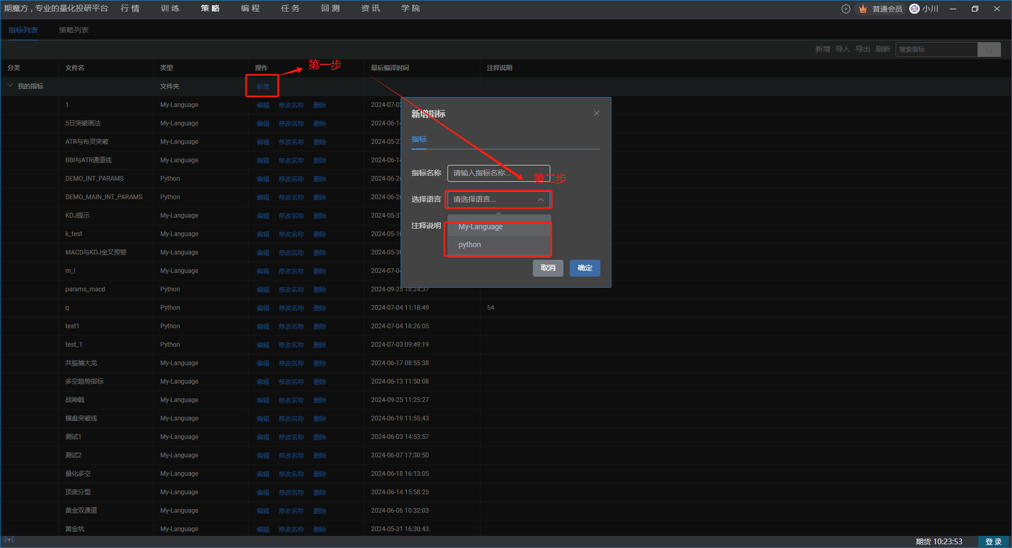Click comment value 54 in q row
The height and width of the screenshot is (548, 1012).
[491, 308]
